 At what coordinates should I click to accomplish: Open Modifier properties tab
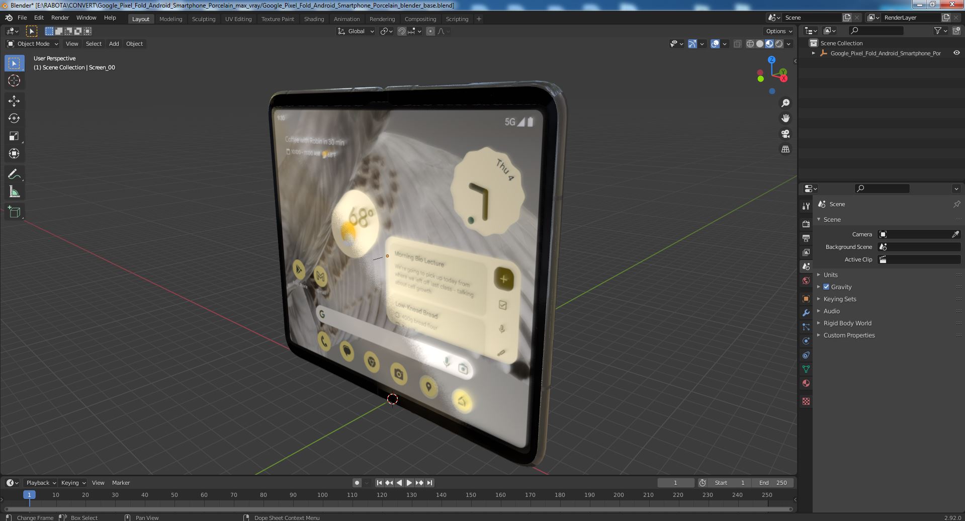pos(806,313)
